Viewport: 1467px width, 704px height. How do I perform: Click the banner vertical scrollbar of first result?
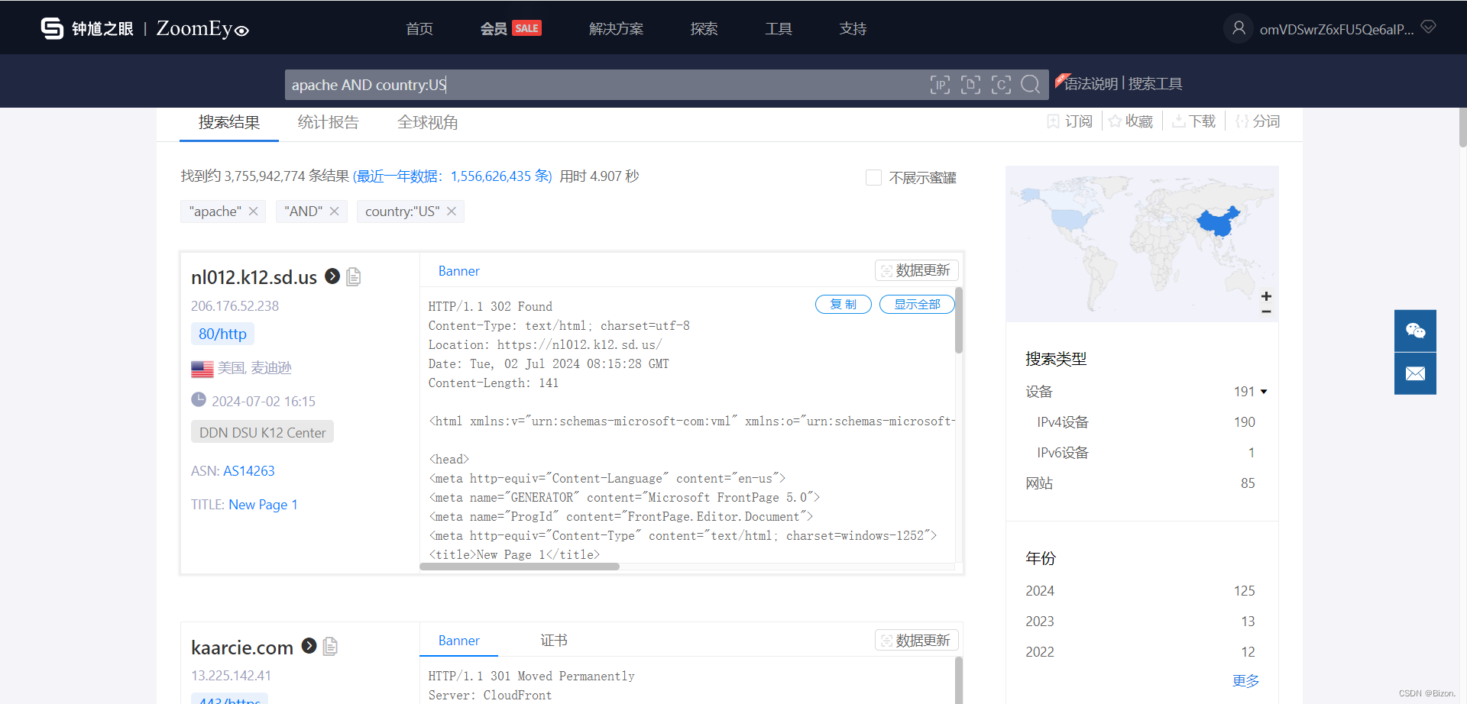959,321
